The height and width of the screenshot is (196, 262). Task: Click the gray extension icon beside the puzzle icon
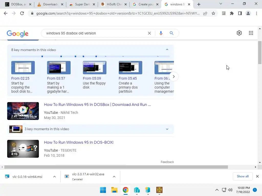pos(224,13)
